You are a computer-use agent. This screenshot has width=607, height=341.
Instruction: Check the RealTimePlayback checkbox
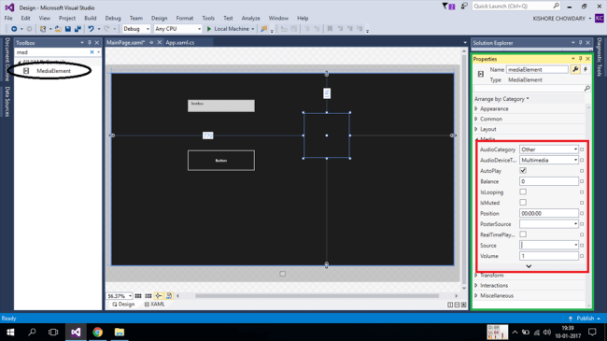[x=523, y=234]
